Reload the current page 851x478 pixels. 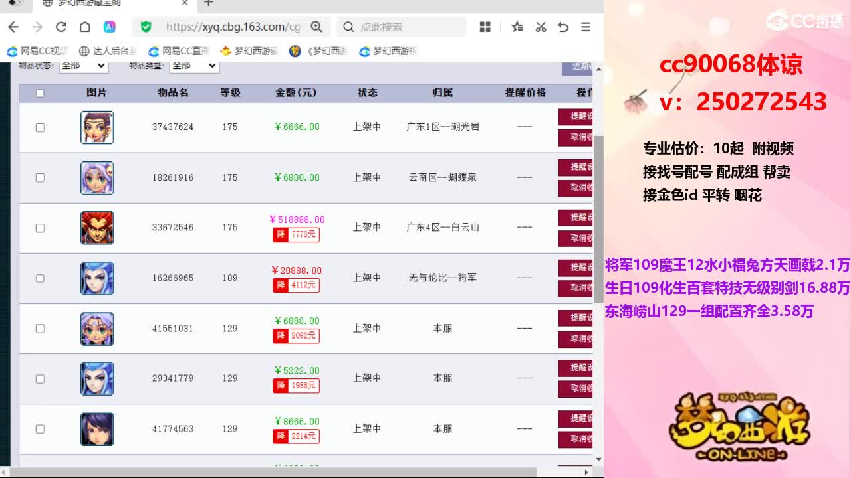pos(61,27)
